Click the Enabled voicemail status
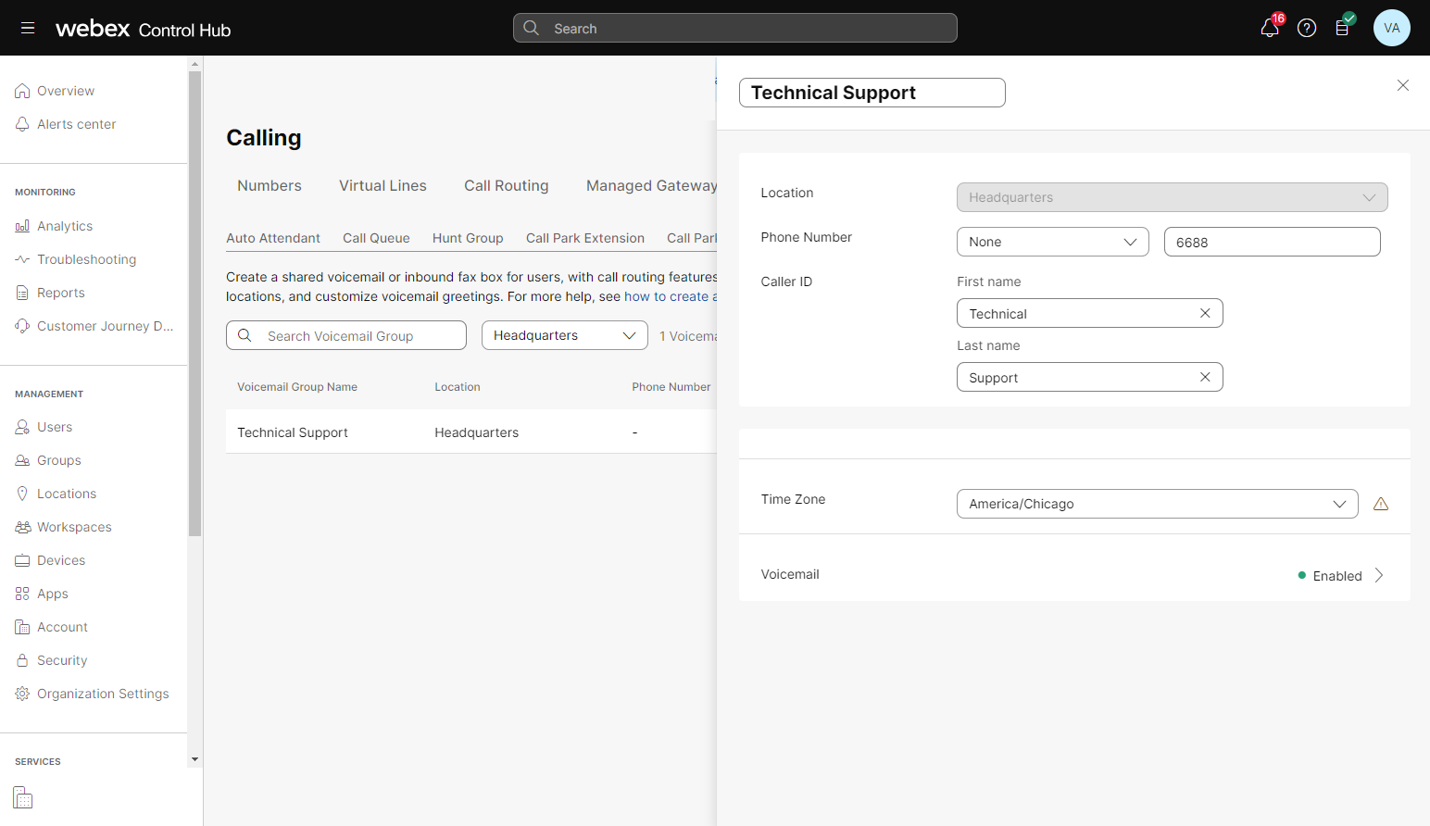This screenshot has width=1430, height=826. tap(1331, 575)
